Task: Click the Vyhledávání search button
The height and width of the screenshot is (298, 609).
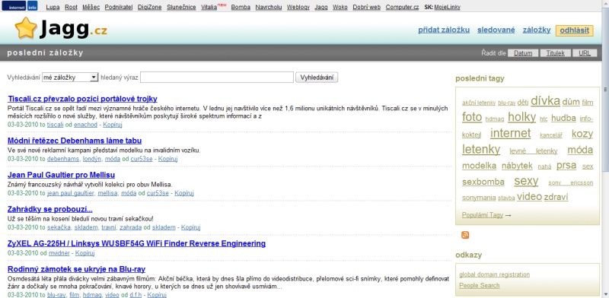Action: [317, 78]
